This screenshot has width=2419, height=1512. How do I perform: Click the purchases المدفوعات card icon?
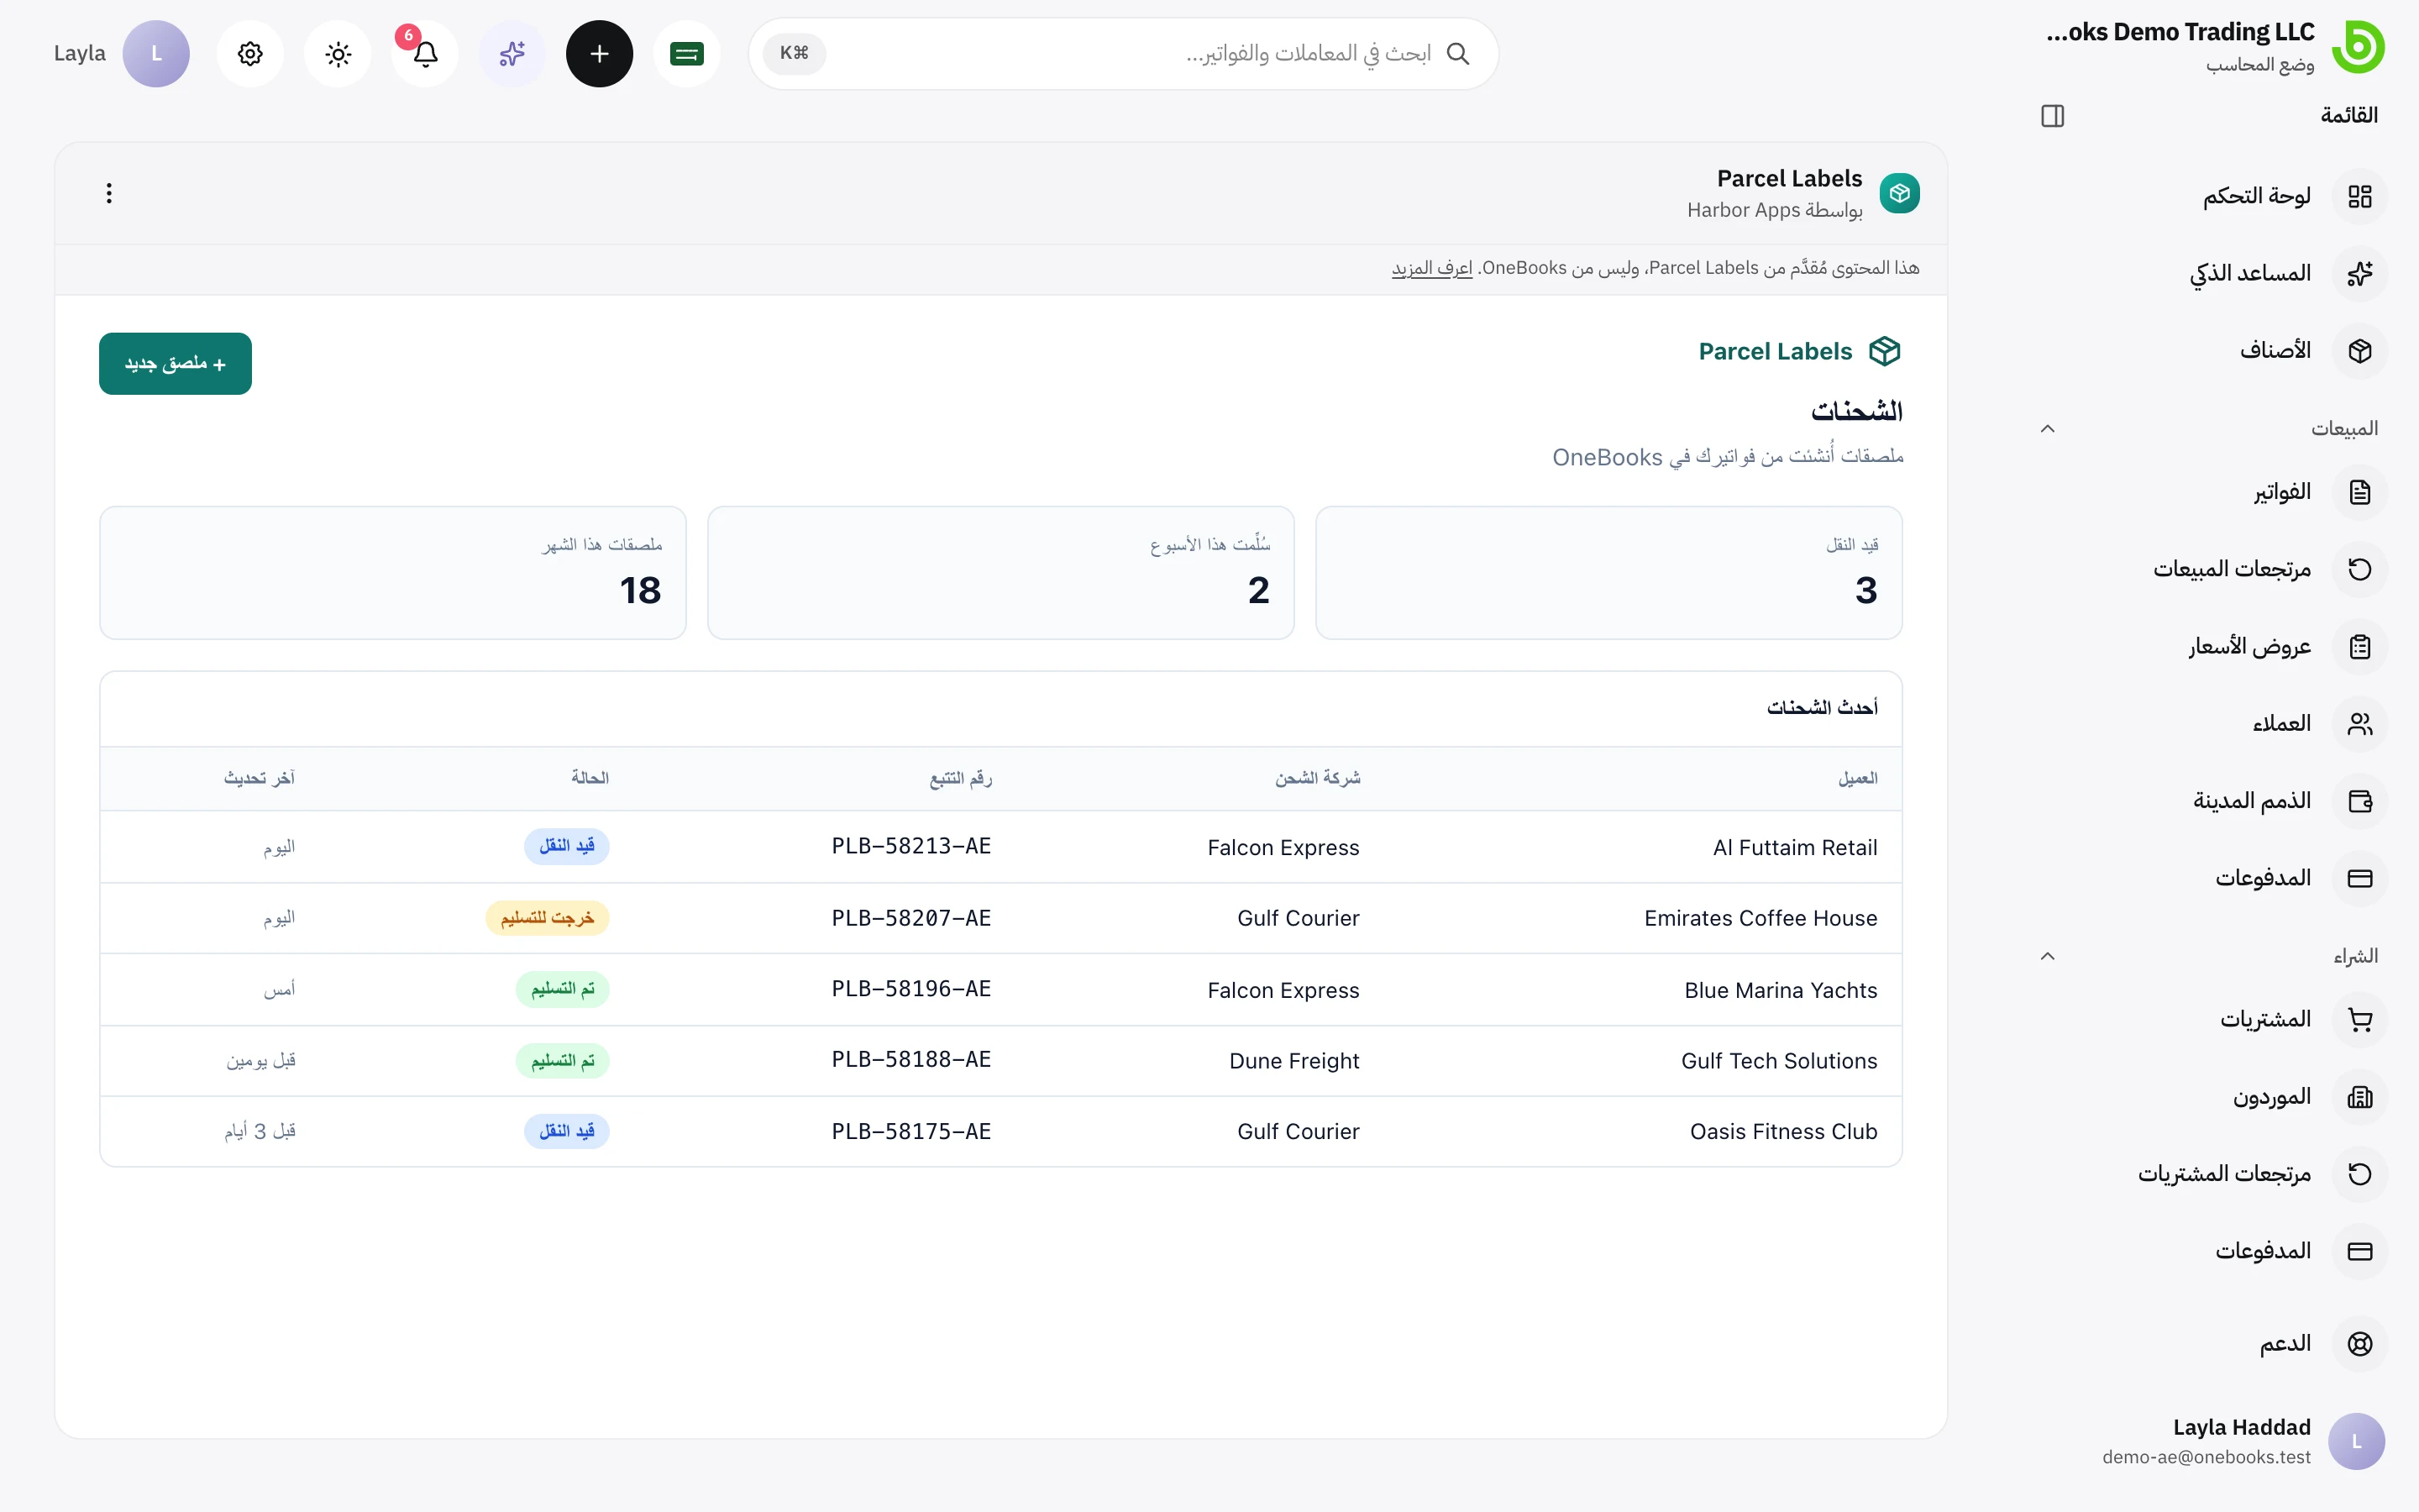pyautogui.click(x=2360, y=1251)
